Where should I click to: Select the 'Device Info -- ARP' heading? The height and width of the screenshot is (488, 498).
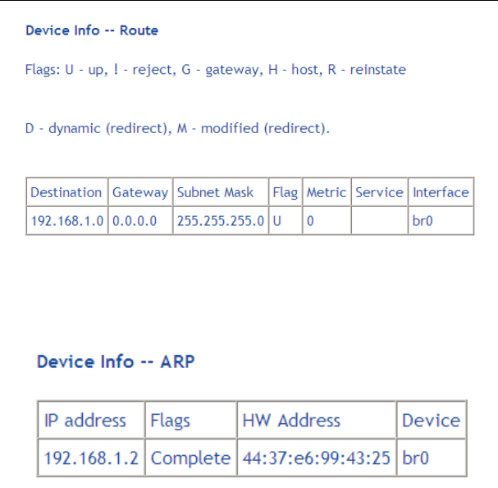tap(116, 361)
